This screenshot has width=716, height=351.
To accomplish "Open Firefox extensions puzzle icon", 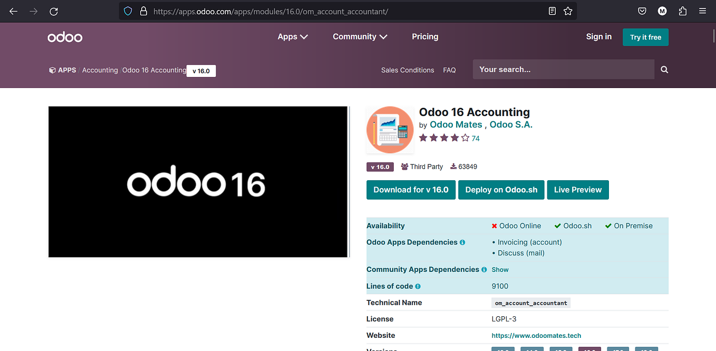I will (682, 11).
